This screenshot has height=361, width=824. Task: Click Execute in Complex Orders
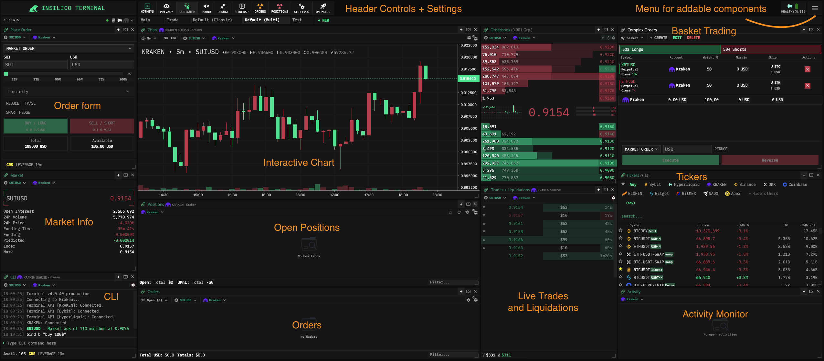pos(670,160)
